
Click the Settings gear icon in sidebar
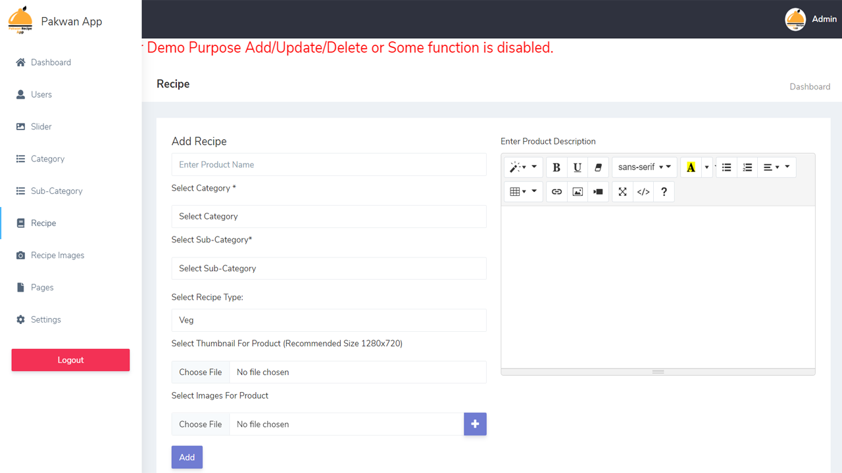[20, 320]
